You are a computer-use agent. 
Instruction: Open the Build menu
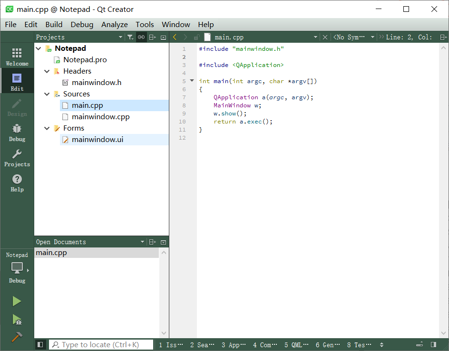tap(54, 25)
